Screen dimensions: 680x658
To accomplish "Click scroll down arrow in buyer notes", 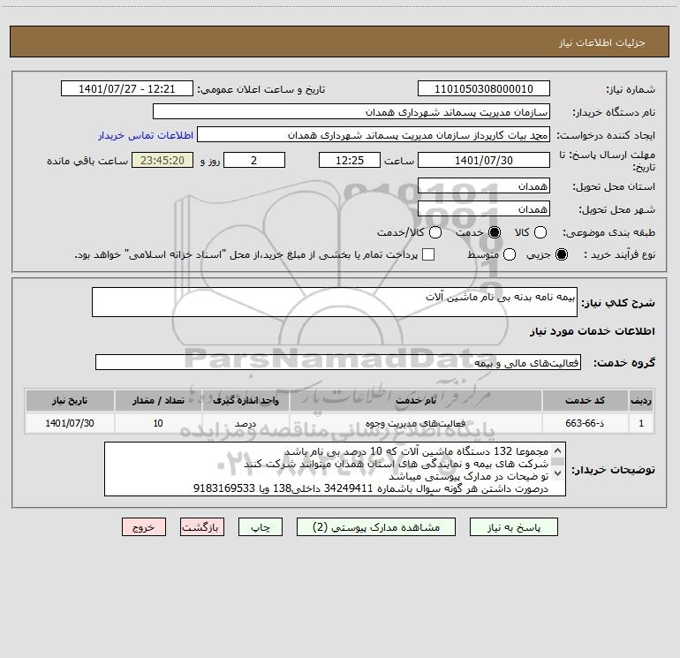I will click(558, 473).
